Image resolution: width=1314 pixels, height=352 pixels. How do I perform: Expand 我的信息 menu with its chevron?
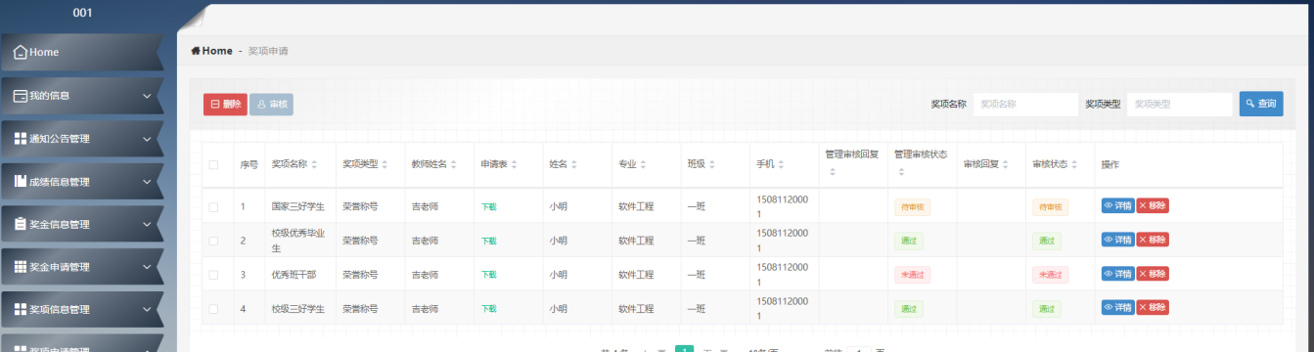point(147,96)
